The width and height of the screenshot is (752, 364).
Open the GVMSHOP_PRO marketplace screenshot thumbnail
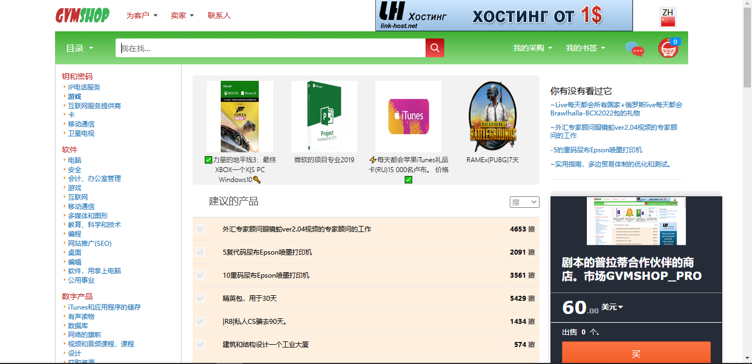click(x=636, y=221)
